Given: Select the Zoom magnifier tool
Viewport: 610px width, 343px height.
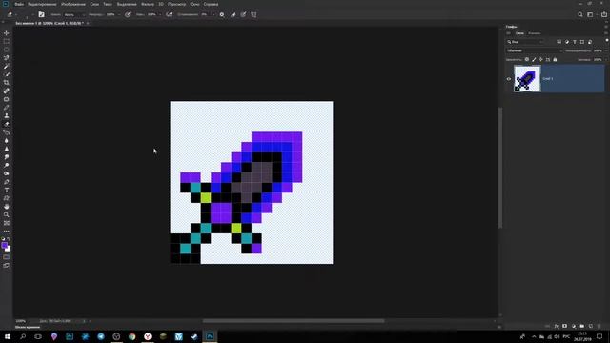Looking at the screenshot, I should coord(7,214).
